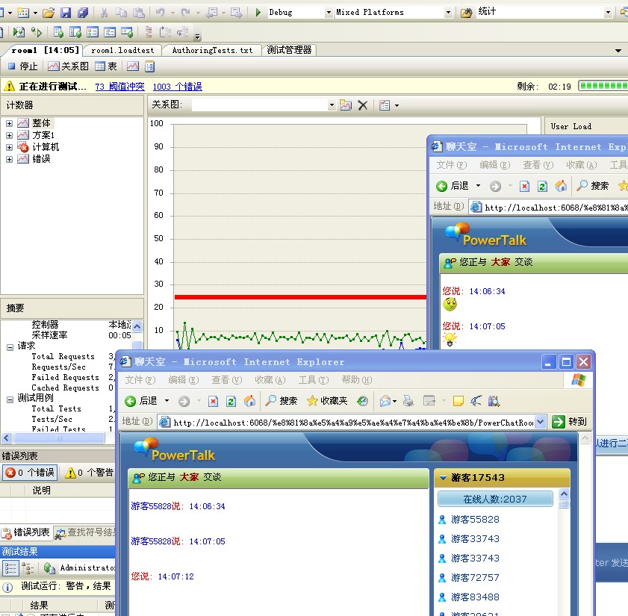Click the Stop icon in front chat window

213,401
